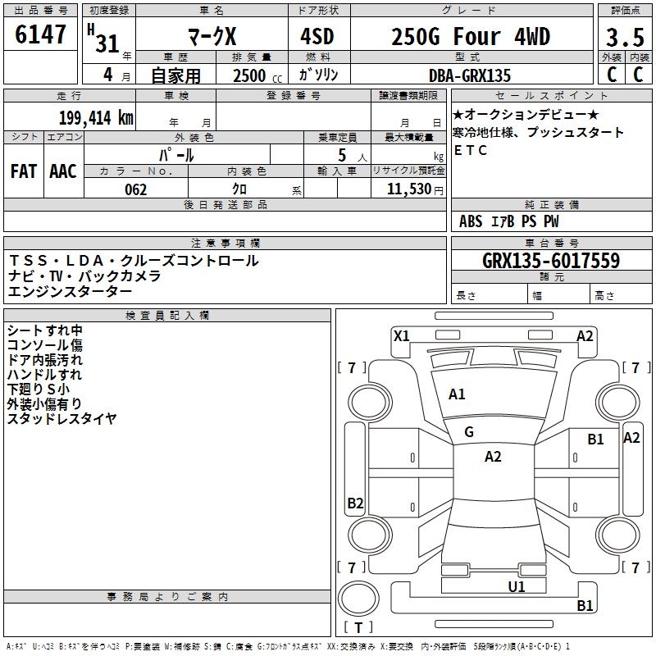Click the X1 damage marker on the car diagram
656x656 pixels.
(401, 335)
